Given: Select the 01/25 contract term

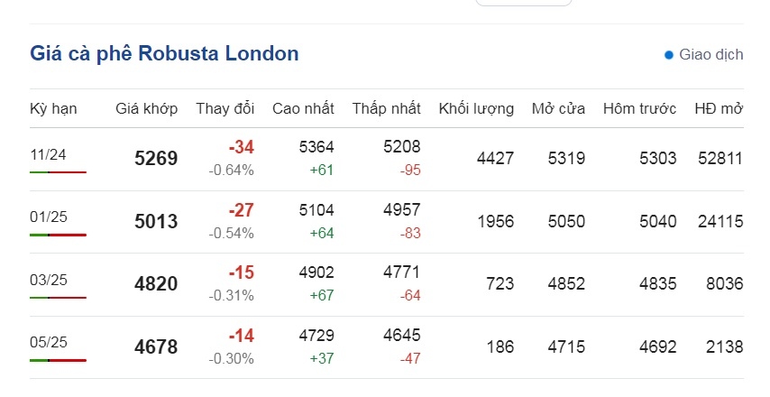Looking at the screenshot, I should point(48,217).
